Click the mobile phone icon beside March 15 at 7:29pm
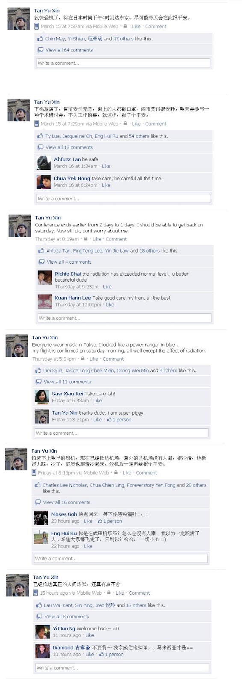This screenshot has height=686, width=242. tap(37, 123)
